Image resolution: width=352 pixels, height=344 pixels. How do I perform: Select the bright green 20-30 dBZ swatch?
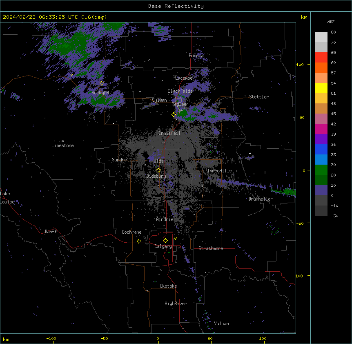pos(321,170)
